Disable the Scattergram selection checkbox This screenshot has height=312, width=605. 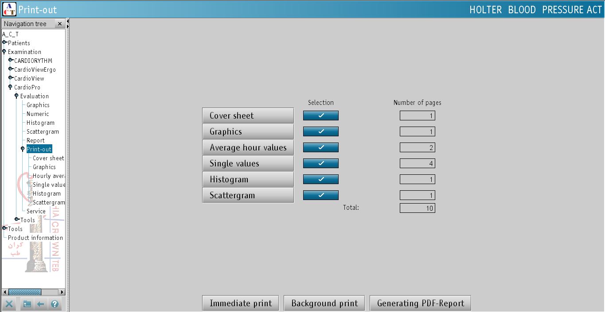tap(320, 195)
